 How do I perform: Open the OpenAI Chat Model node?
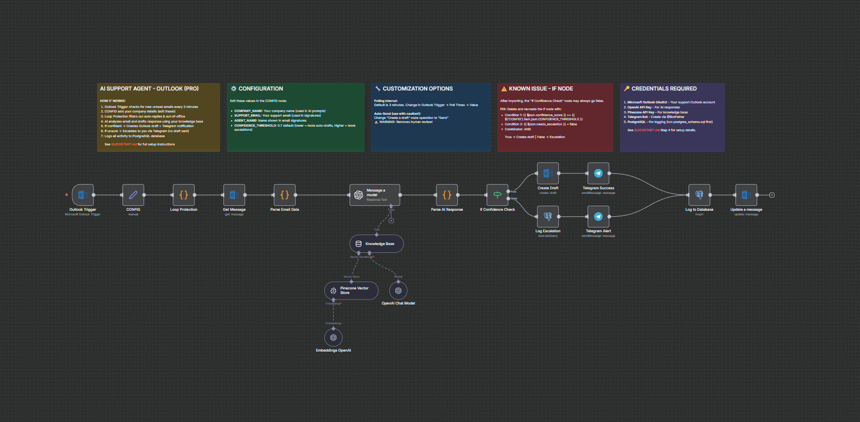coord(398,290)
